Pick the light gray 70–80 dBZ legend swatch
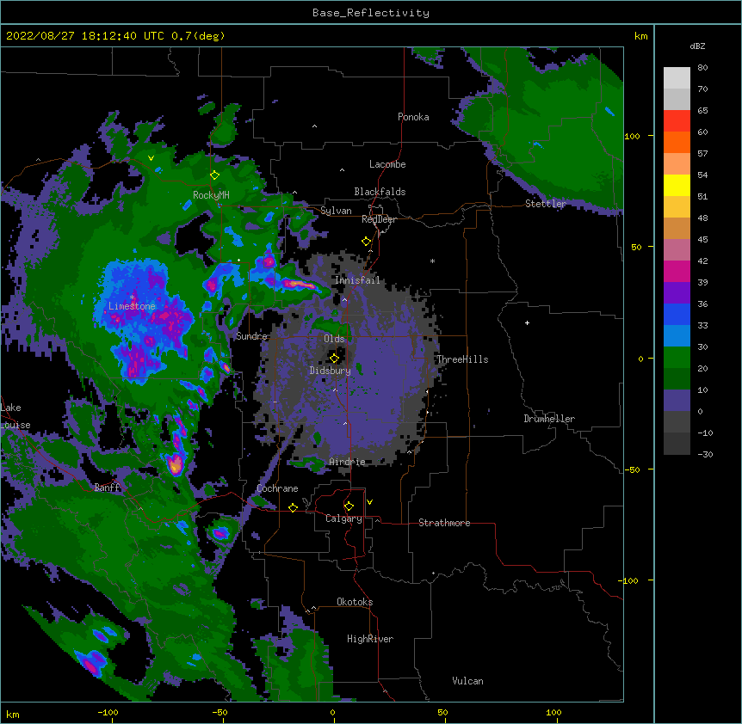The height and width of the screenshot is (724, 742). (x=677, y=77)
